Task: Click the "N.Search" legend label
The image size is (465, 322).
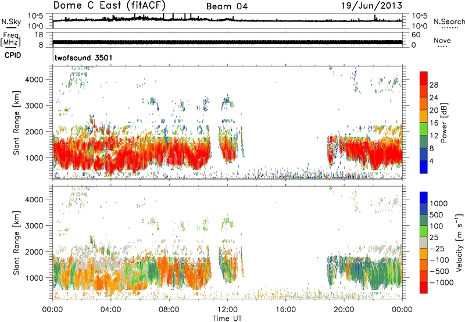Action: pyautogui.click(x=449, y=22)
